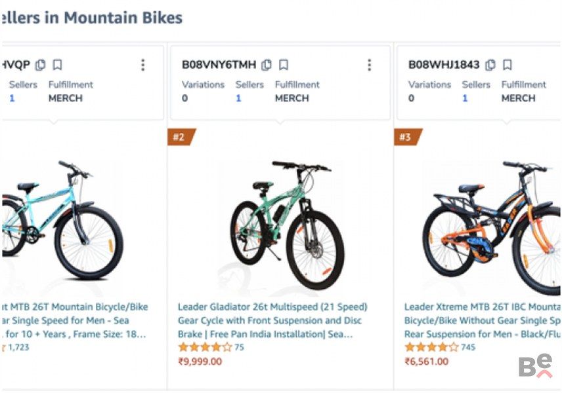Open three-dot menu for B08VNY6TMH
Image resolution: width=562 pixels, height=393 pixels.
click(x=369, y=65)
